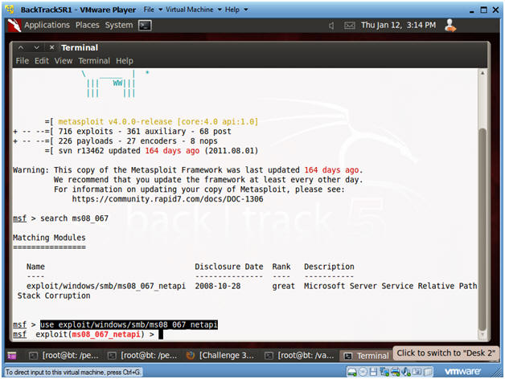Click the VMware printer status icon

point(395,372)
